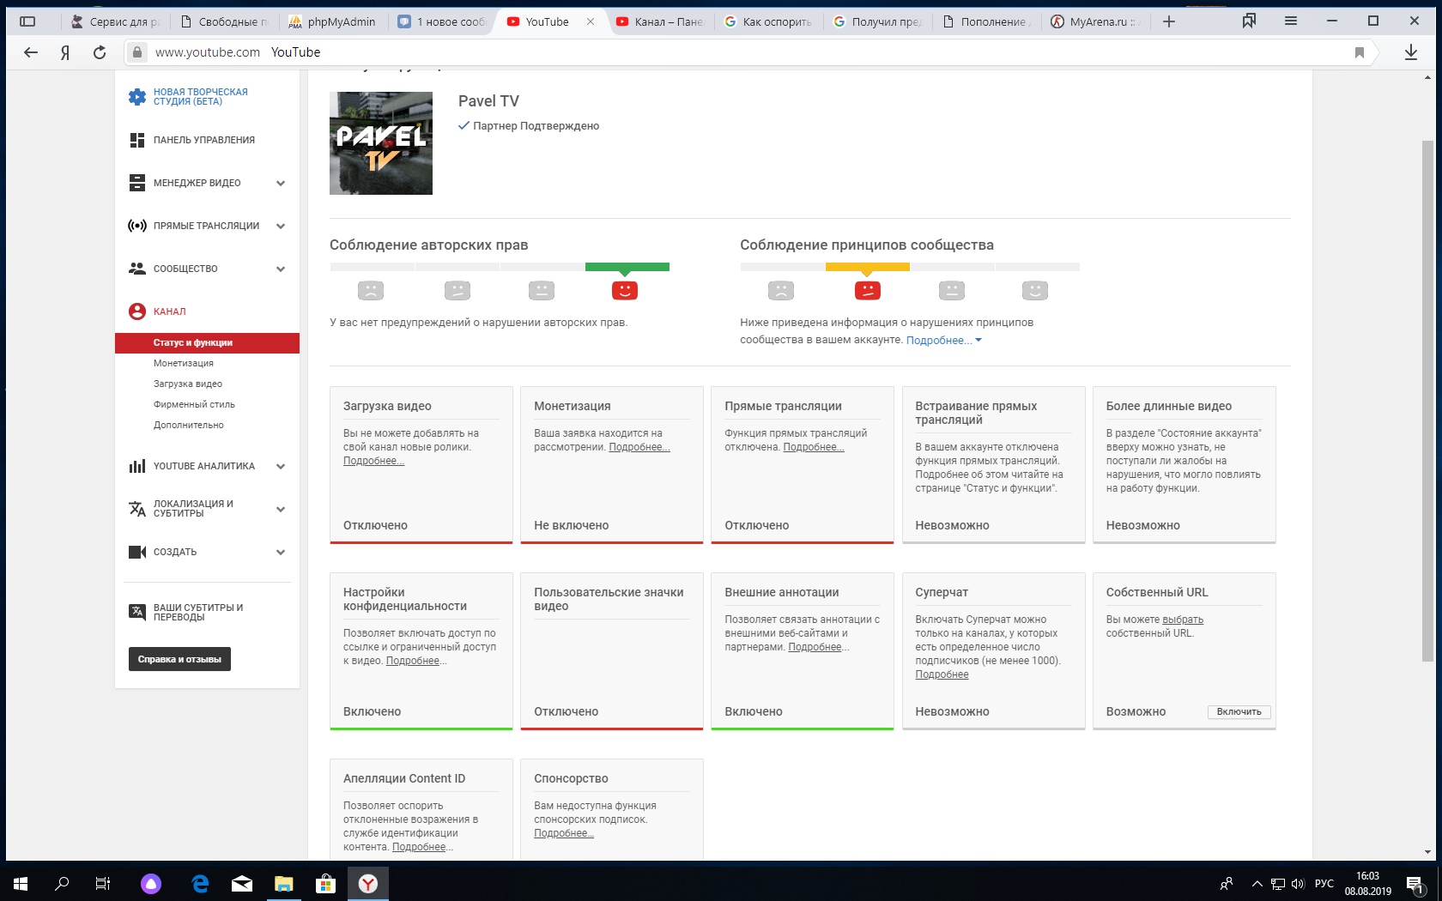Click the red smiley face under copyright status
Screen dimensions: 1442x901
coord(625,291)
